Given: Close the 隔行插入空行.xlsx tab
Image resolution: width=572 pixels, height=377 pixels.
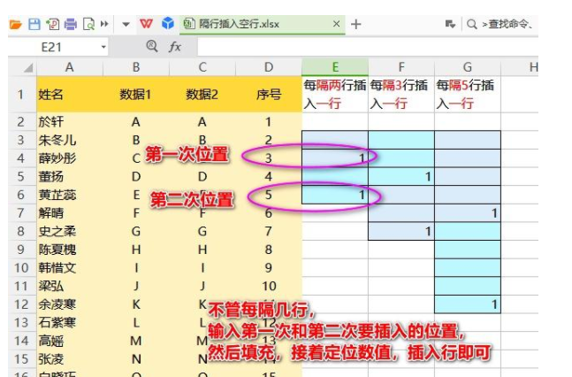Looking at the screenshot, I should (336, 24).
